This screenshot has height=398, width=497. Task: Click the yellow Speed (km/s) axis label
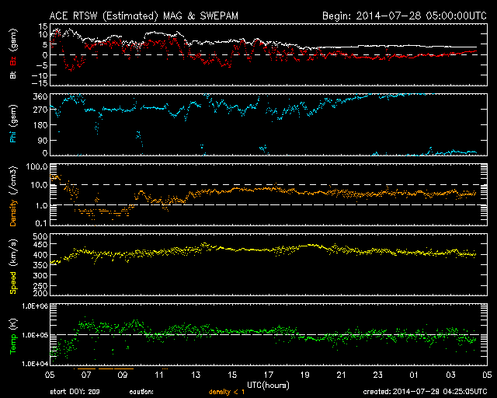click(x=12, y=265)
